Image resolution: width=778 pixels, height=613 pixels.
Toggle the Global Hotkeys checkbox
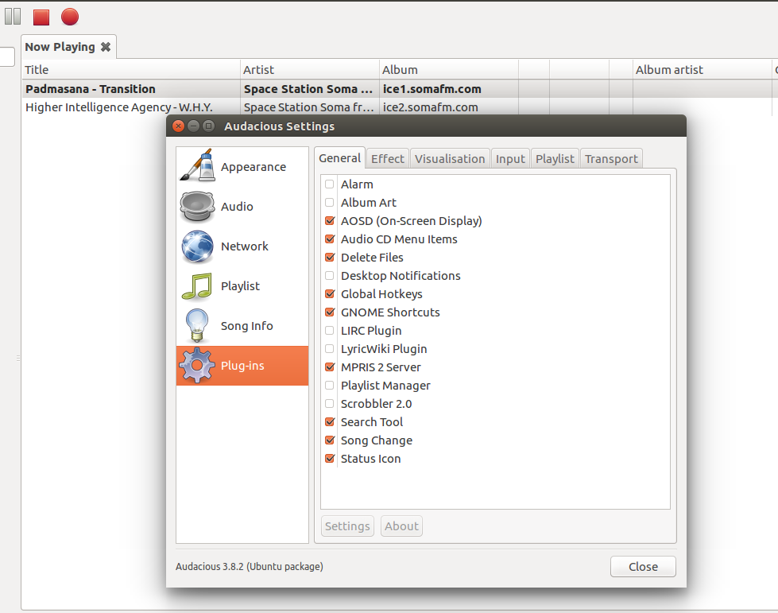pyautogui.click(x=330, y=294)
